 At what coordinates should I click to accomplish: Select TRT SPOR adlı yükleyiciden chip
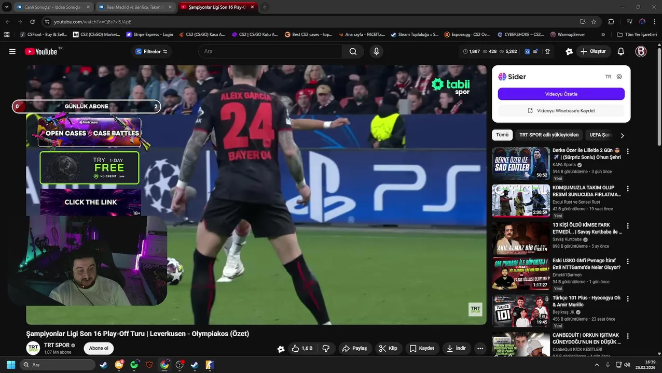click(x=549, y=135)
